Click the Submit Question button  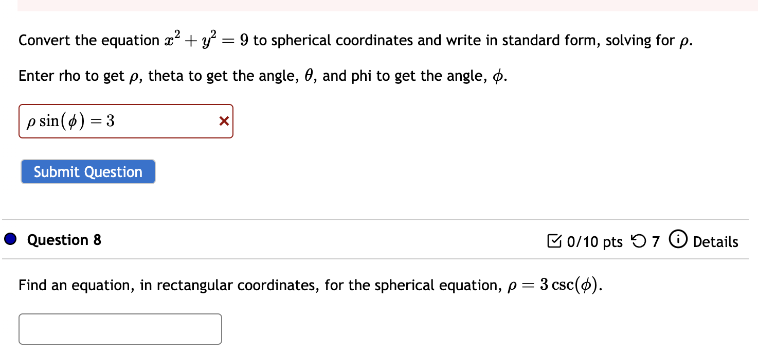coord(87,171)
